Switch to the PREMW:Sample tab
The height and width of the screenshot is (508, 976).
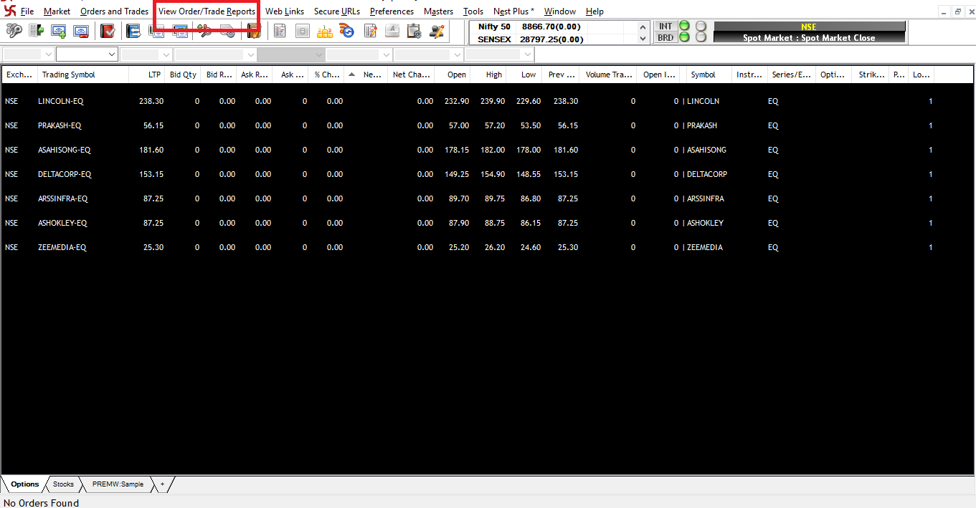[118, 484]
